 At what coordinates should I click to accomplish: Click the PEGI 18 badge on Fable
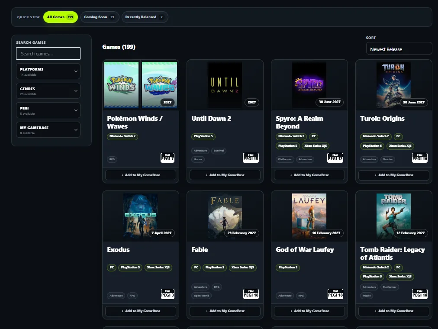[251, 294]
